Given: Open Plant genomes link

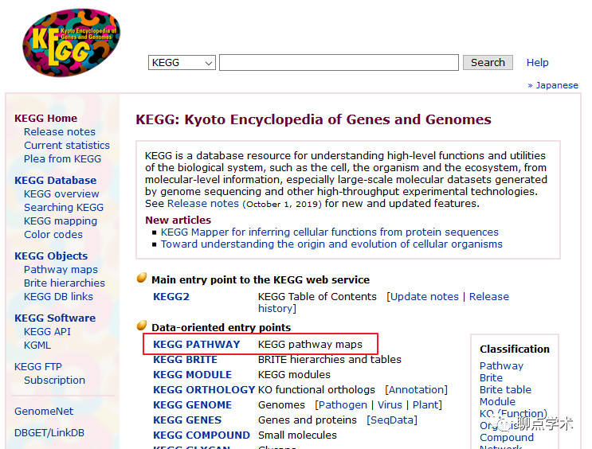Looking at the screenshot, I should [x=425, y=405].
